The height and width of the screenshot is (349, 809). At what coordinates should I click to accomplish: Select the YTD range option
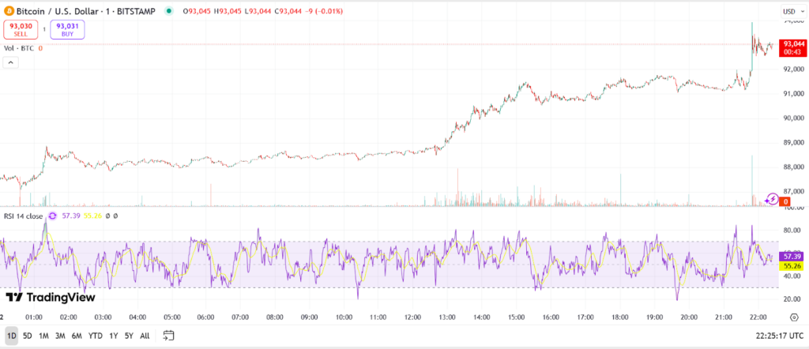click(x=96, y=336)
